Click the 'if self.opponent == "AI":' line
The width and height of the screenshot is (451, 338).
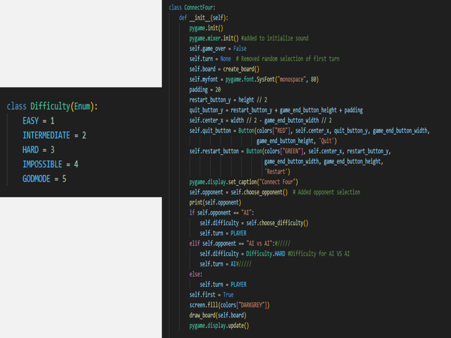click(221, 213)
